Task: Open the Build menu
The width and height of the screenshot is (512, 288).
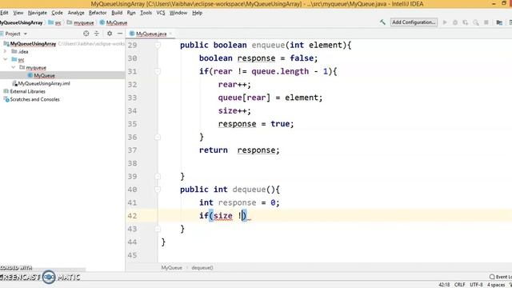Action: (117, 13)
